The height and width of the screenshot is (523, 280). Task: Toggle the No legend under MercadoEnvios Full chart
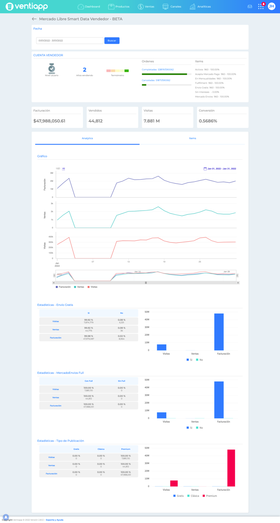(199, 428)
